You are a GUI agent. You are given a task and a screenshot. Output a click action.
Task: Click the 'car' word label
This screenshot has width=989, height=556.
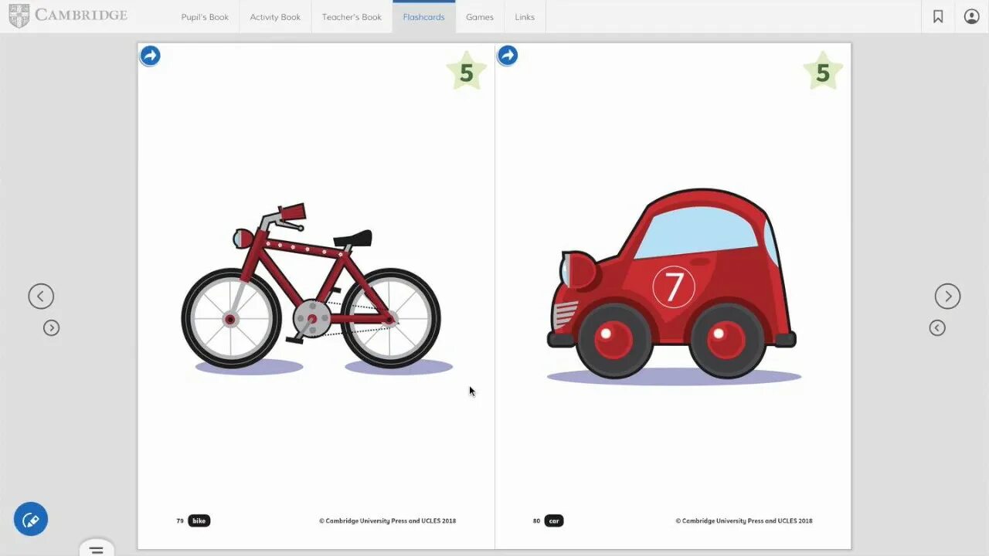click(554, 521)
